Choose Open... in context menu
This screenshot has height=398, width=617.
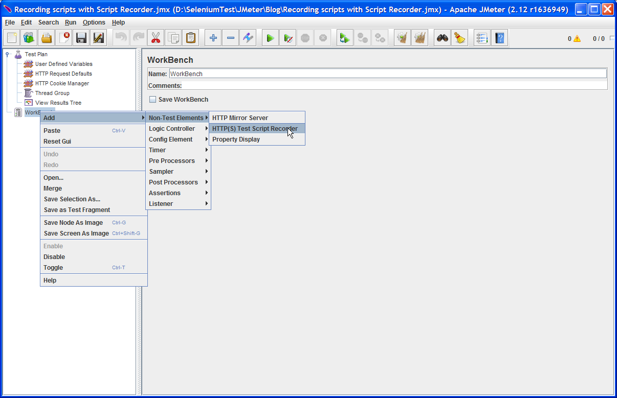94,177
